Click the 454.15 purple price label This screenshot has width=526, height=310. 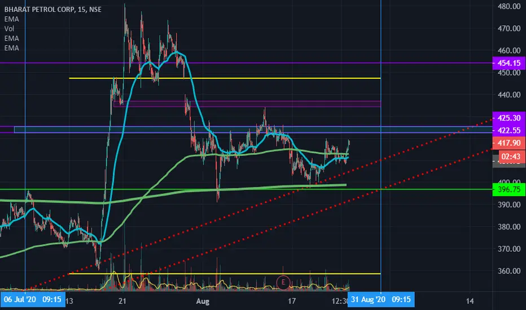click(x=509, y=63)
